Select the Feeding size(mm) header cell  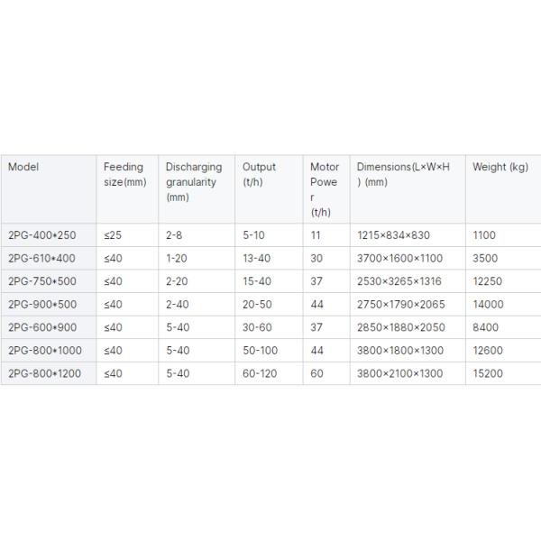tap(124, 174)
